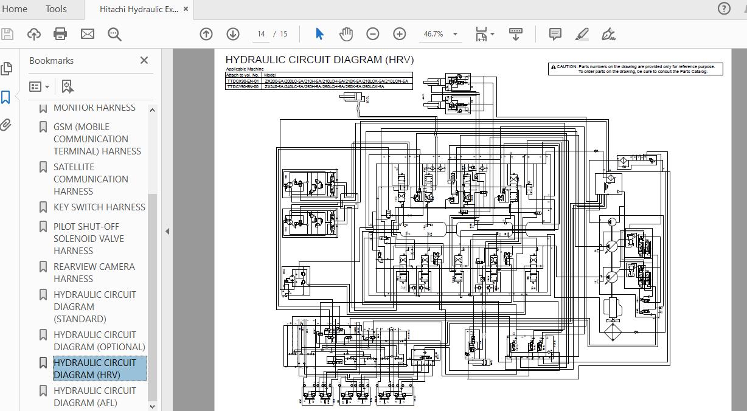747x411 pixels.
Task: Activate the selection arrow tool
Action: 319,34
